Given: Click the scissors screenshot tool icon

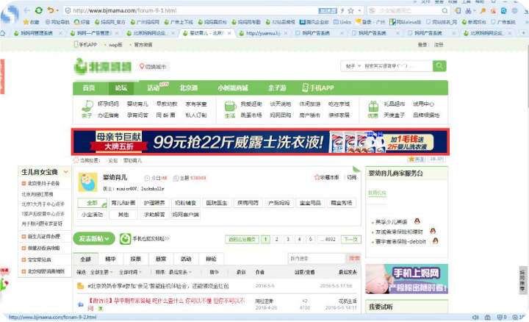Looking at the screenshot, I should tap(468, 11).
